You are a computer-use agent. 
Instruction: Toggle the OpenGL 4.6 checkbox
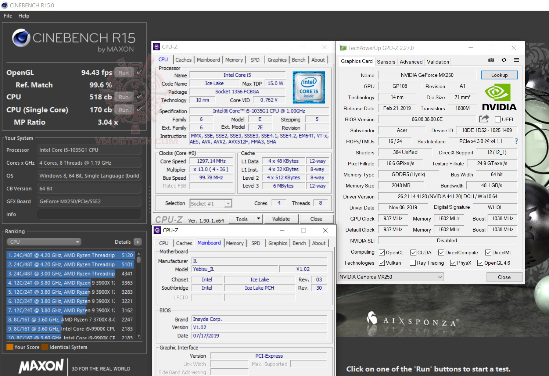coord(480,263)
